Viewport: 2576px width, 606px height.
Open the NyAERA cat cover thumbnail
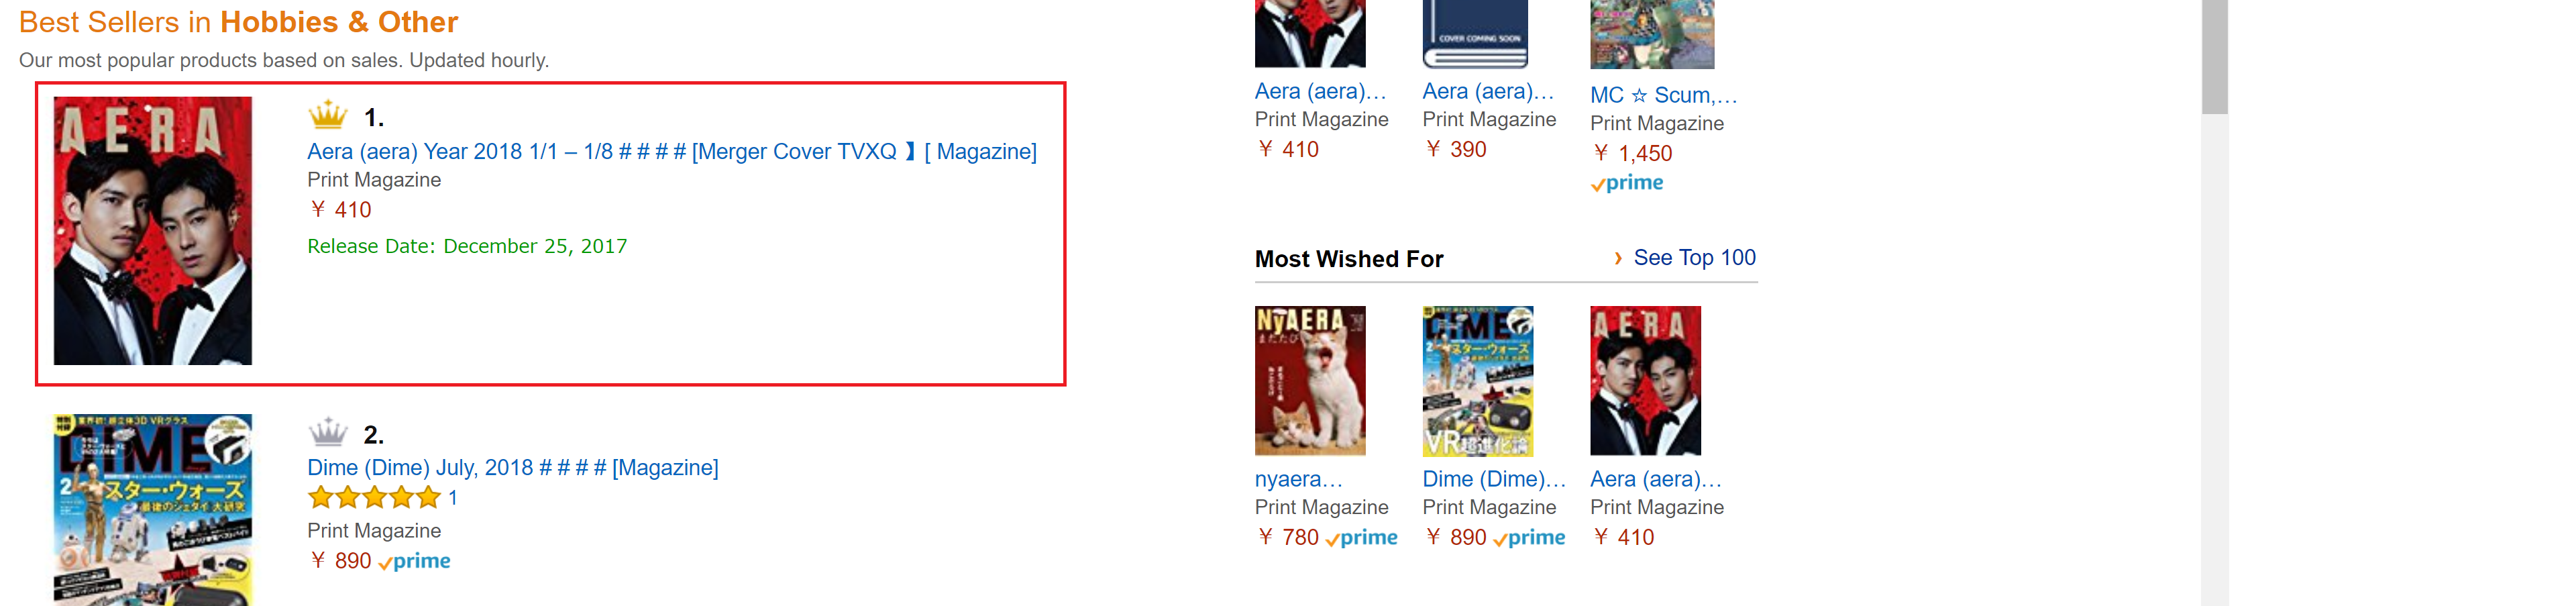1309,380
